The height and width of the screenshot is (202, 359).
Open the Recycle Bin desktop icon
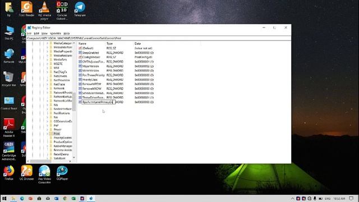point(9,79)
